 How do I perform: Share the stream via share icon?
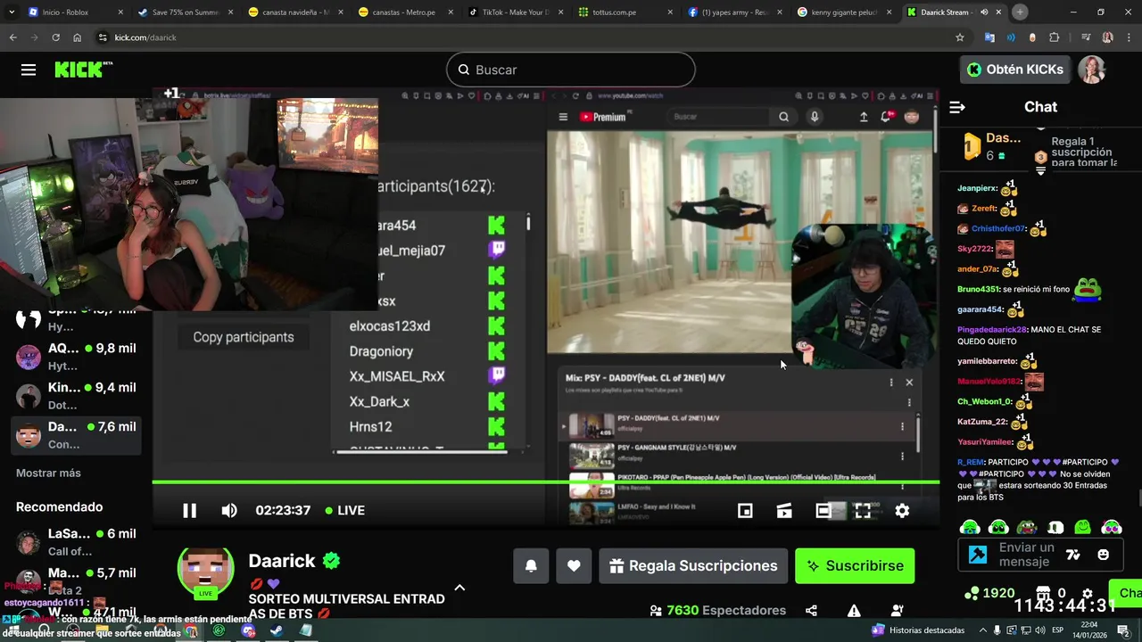[811, 611]
